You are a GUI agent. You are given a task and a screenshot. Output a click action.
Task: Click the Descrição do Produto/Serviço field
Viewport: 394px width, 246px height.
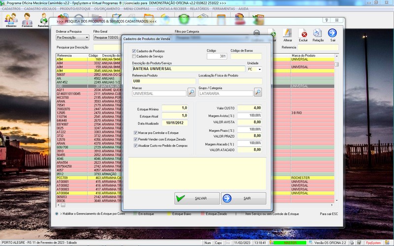(189, 69)
